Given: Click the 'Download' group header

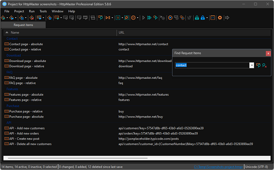Looking at the screenshot, I should point(14,56).
